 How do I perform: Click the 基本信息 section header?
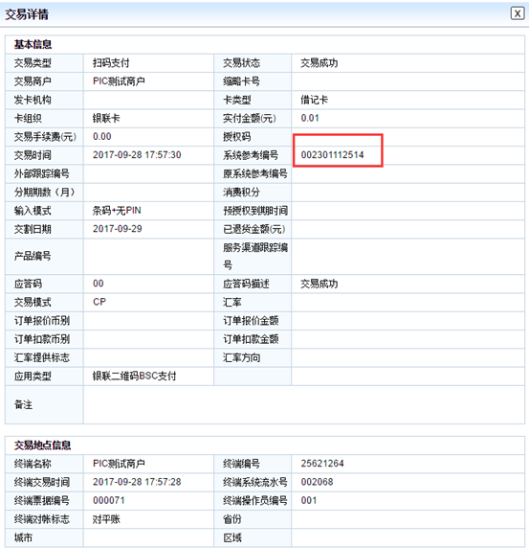(x=33, y=44)
